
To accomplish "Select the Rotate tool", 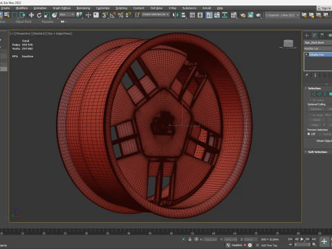I will 39,15.
